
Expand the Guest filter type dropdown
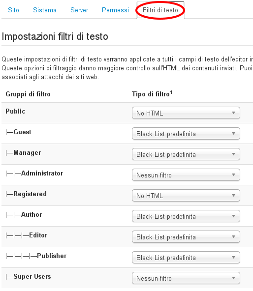pos(186,133)
